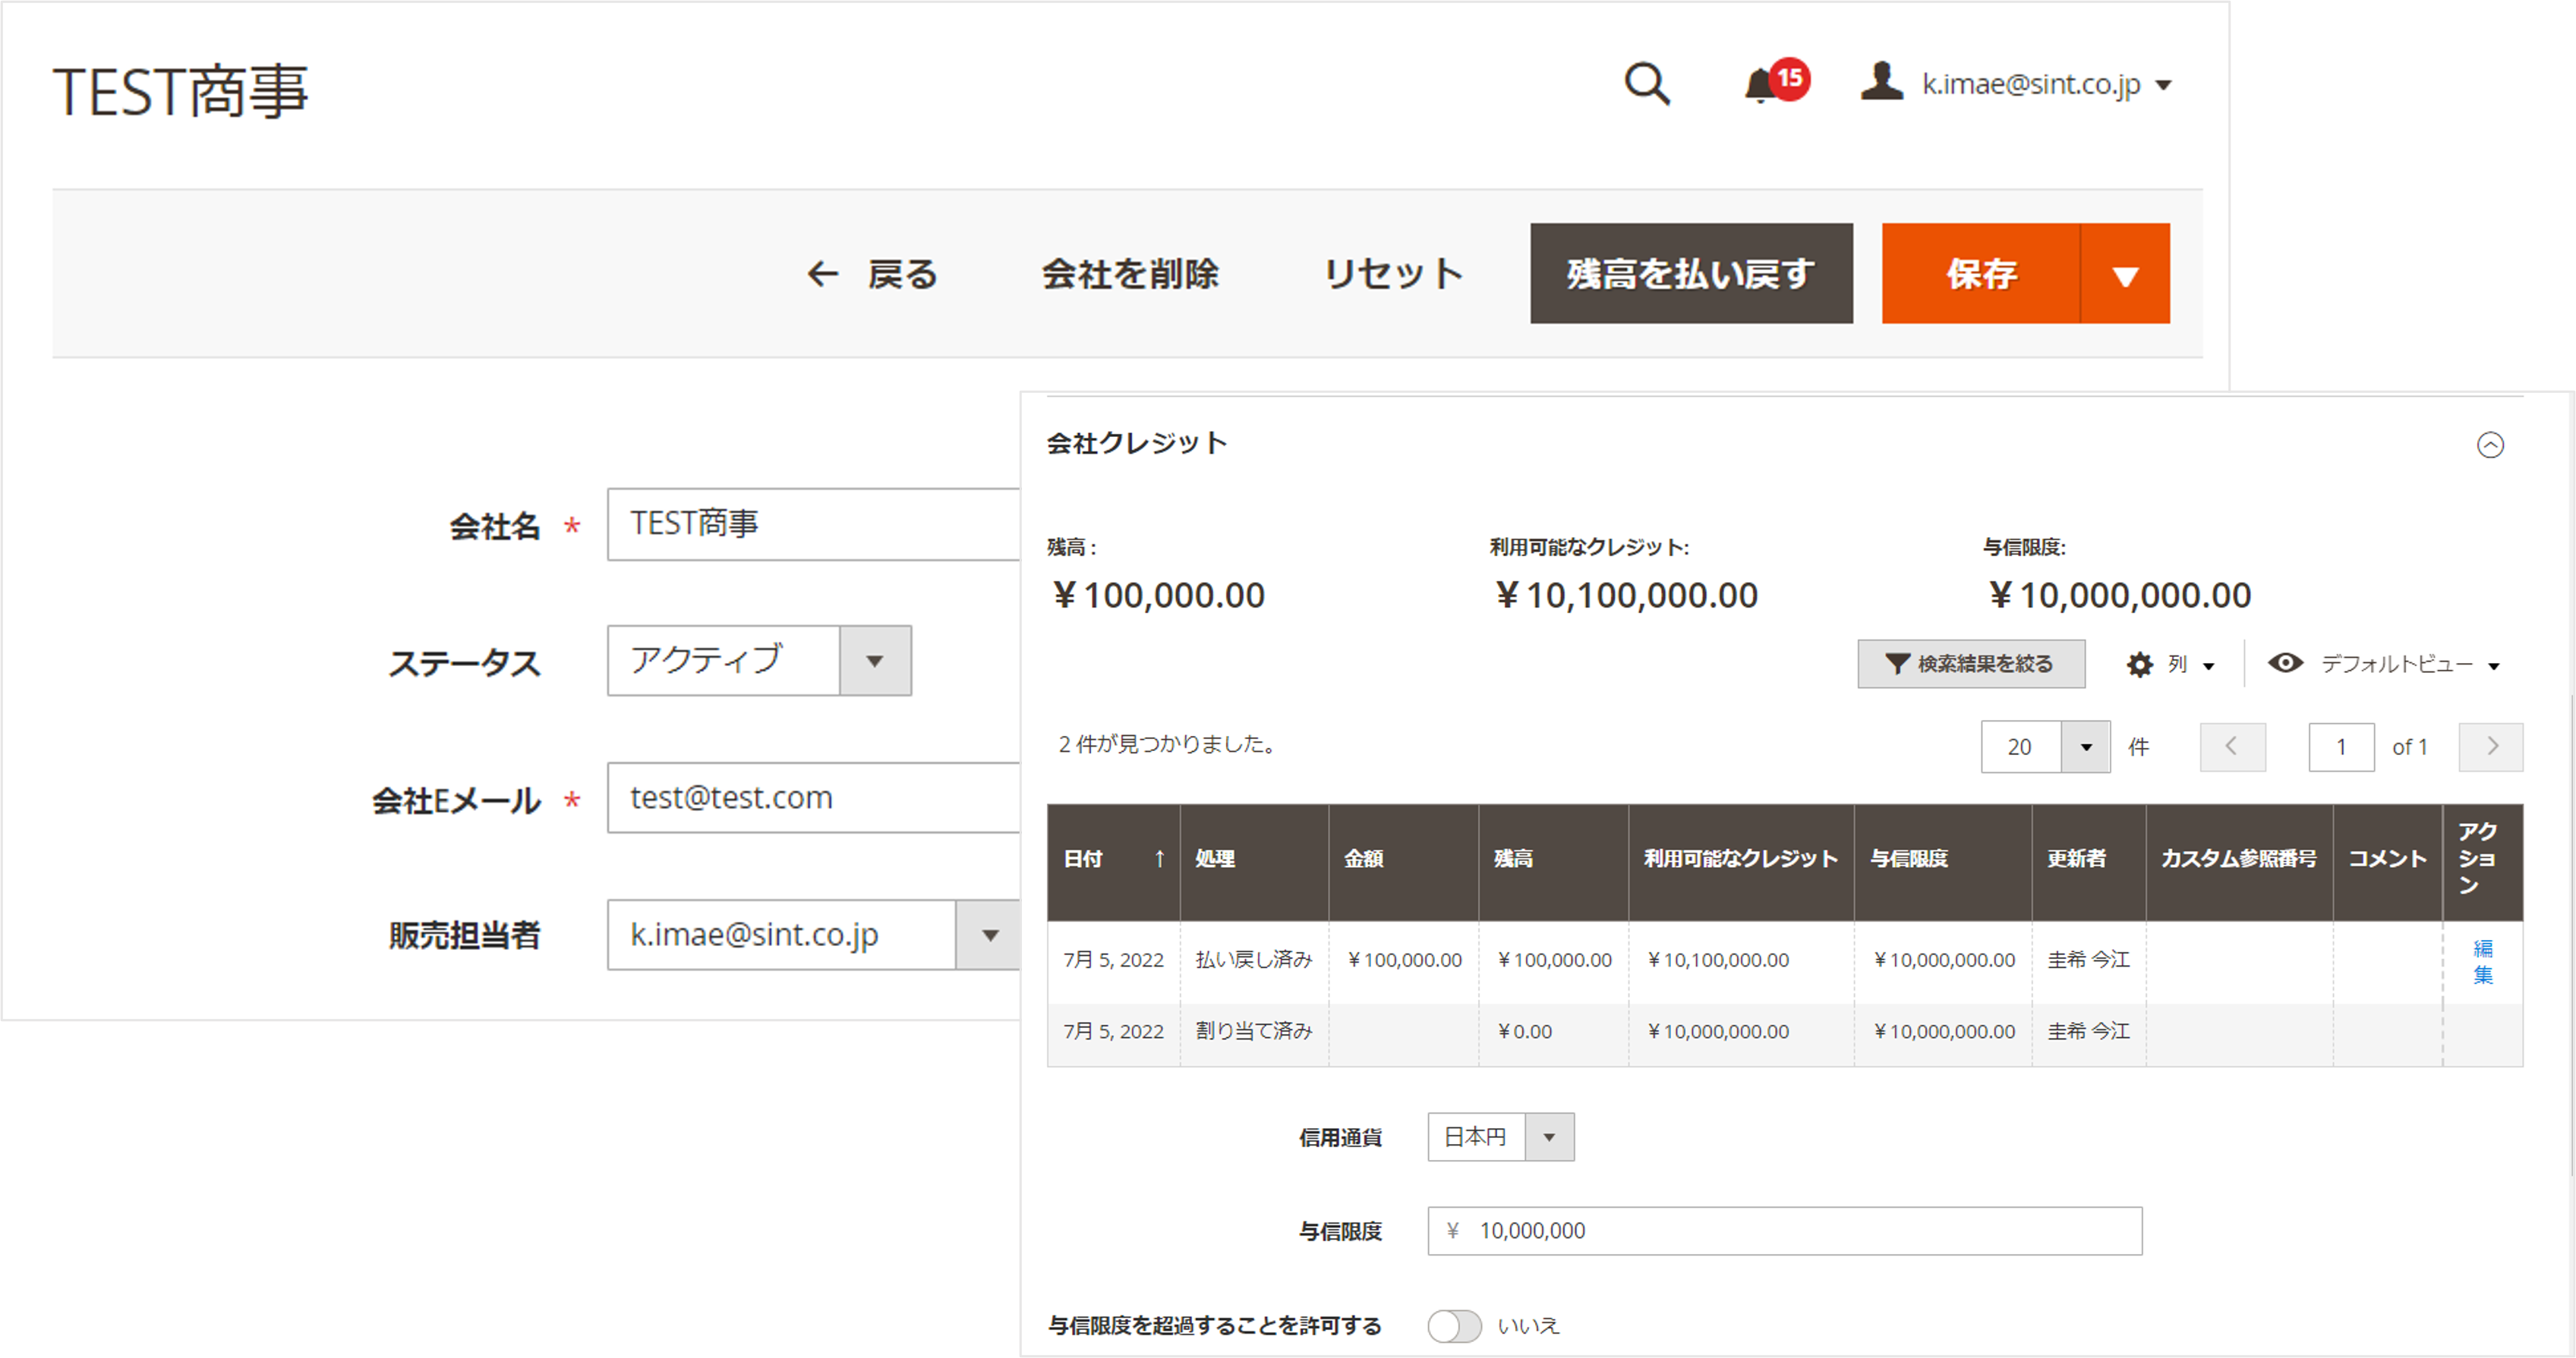Open per-page count dropdown showing 20
Image resolution: width=2576 pixels, height=1358 pixels.
point(2085,747)
